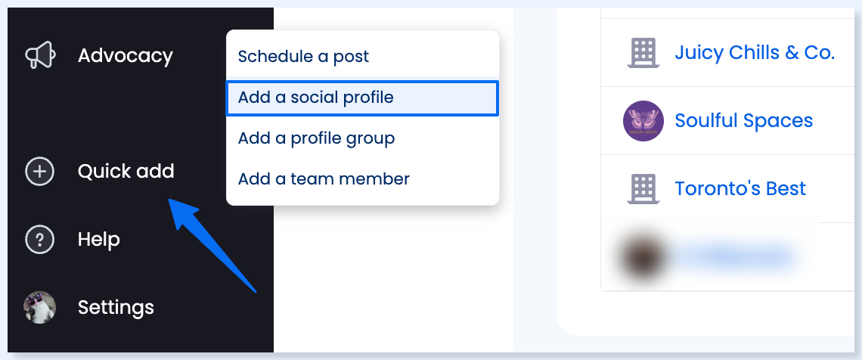
Task: Click the Juicy Chills & Co. building icon
Action: click(643, 53)
